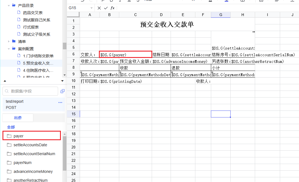299x182 pixels.
Task: Select the 另退张数 cell
Action: coord(221,61)
